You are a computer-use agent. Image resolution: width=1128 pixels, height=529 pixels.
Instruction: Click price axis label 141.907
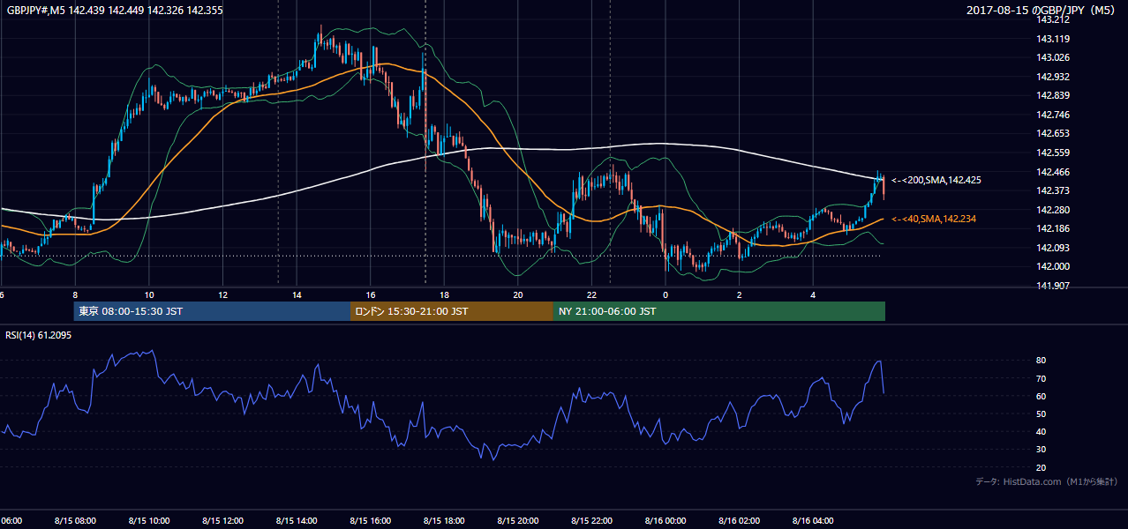coord(1053,286)
